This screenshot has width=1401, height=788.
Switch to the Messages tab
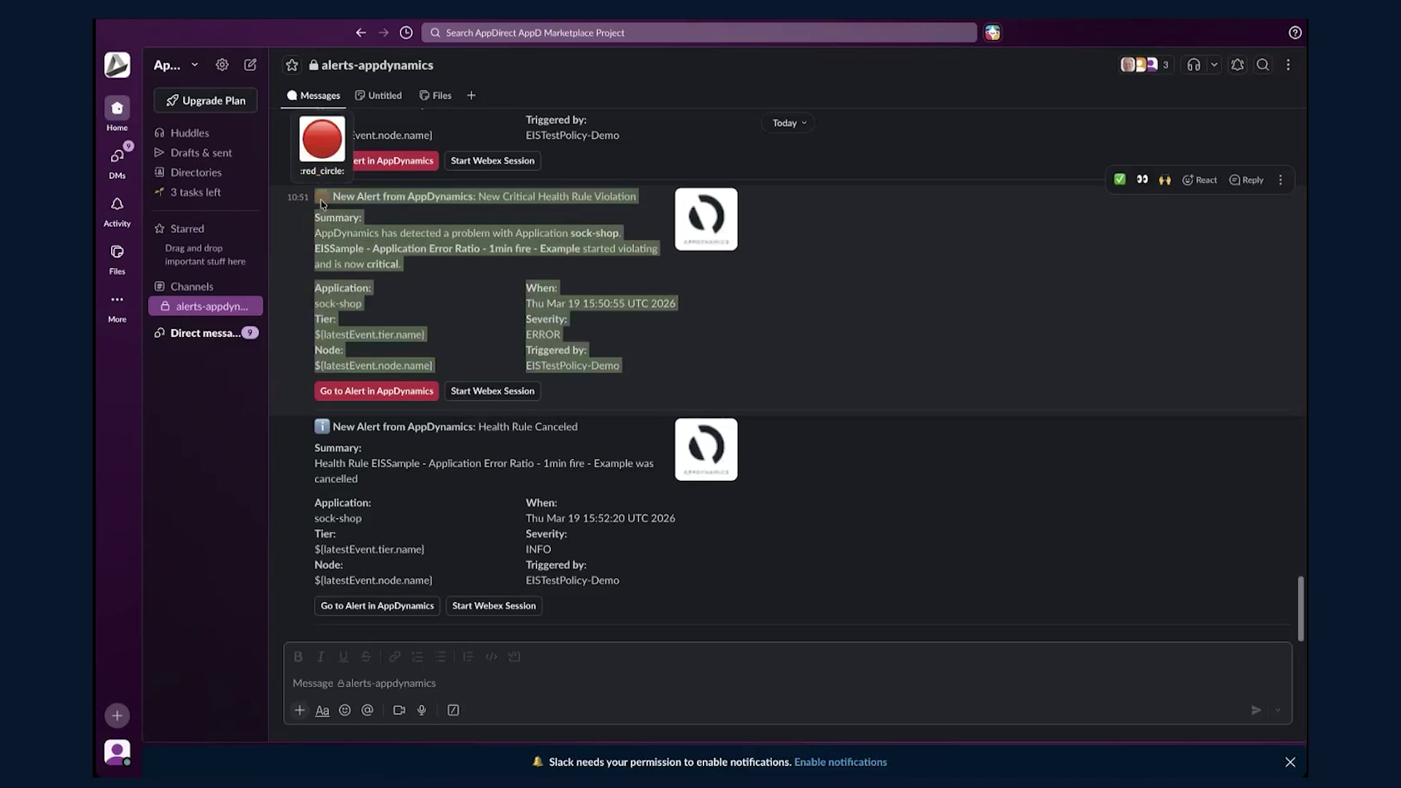point(313,96)
